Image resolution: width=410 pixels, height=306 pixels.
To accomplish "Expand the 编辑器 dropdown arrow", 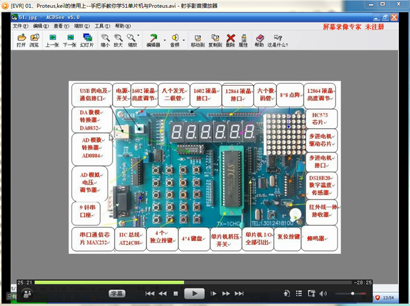I will coord(165,40).
